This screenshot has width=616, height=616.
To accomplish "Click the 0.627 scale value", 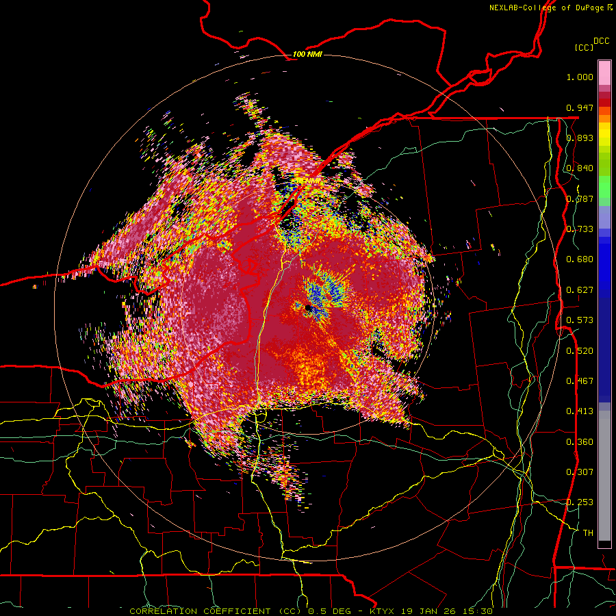I will pos(580,290).
